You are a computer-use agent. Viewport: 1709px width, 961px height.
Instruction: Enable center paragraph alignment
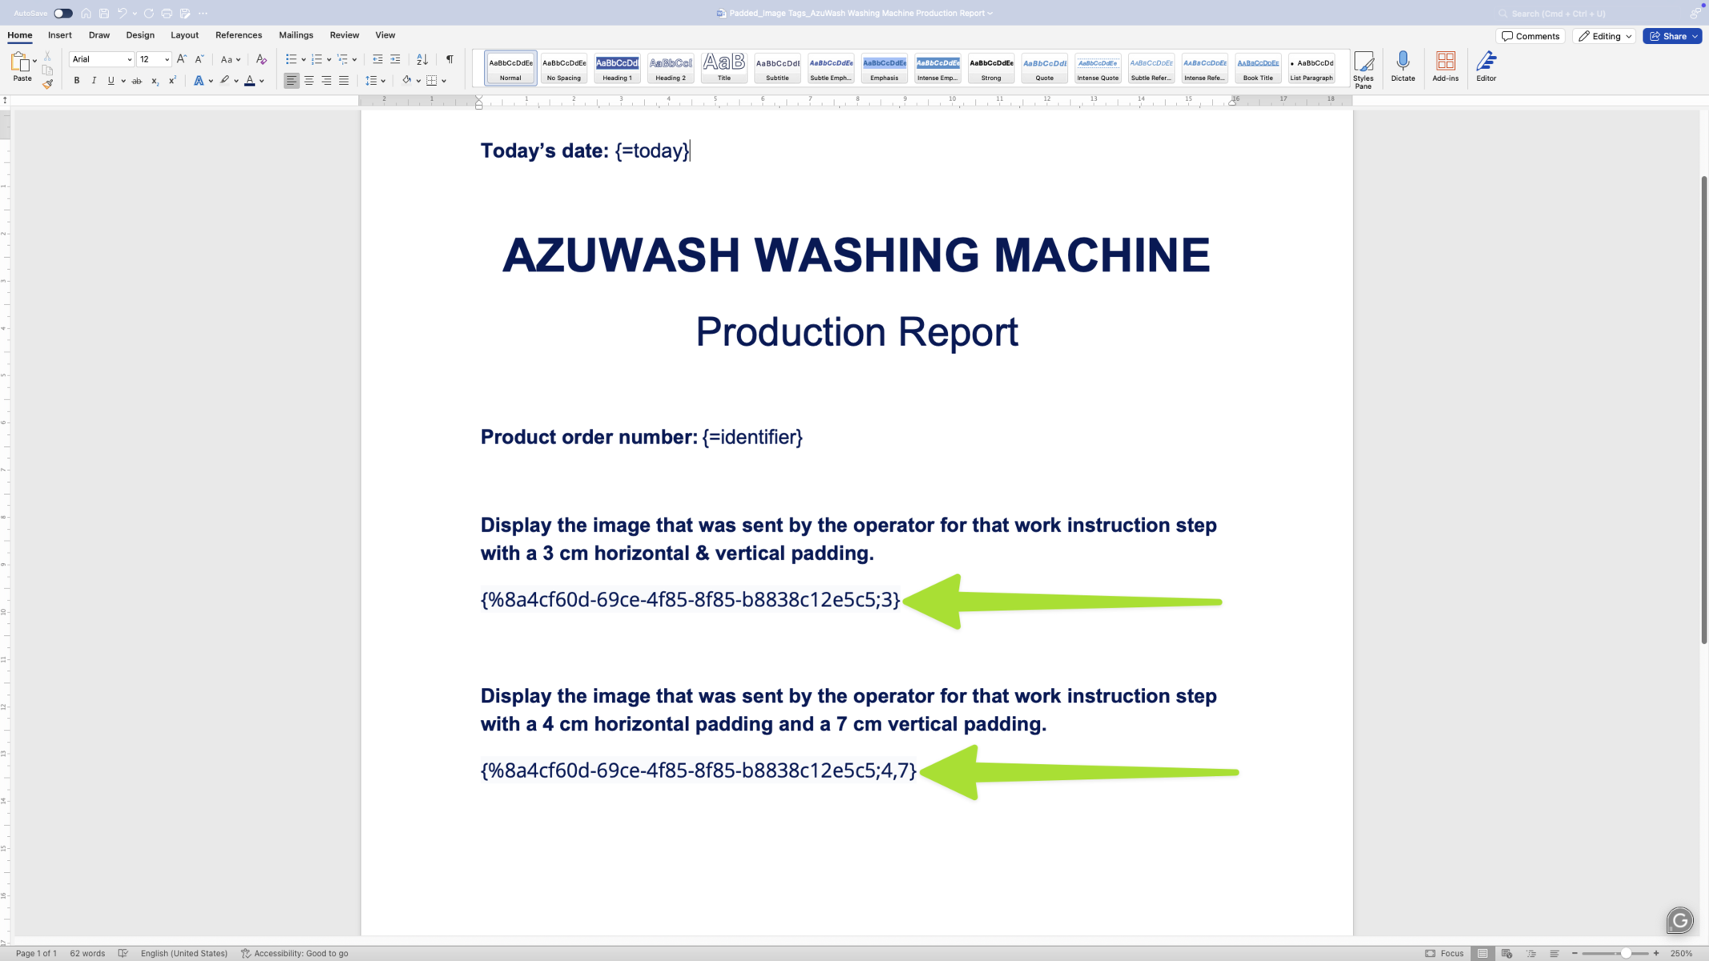pos(309,80)
